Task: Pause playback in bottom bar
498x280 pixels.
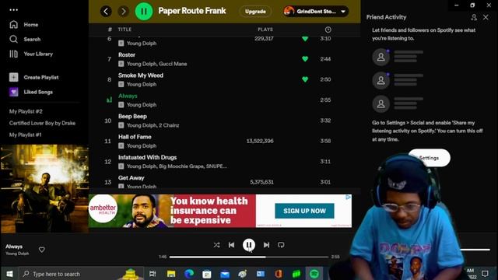Action: pos(249,245)
